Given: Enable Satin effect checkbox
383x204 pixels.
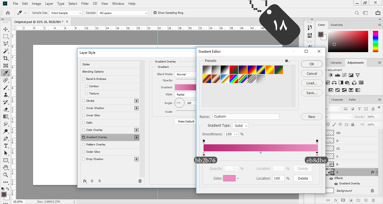Looking at the screenshot, I should [x=84, y=123].
